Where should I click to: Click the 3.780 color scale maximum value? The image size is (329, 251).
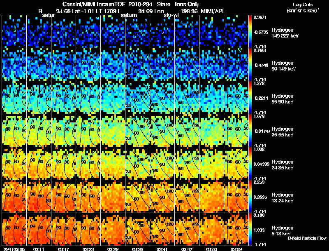click(x=259, y=216)
